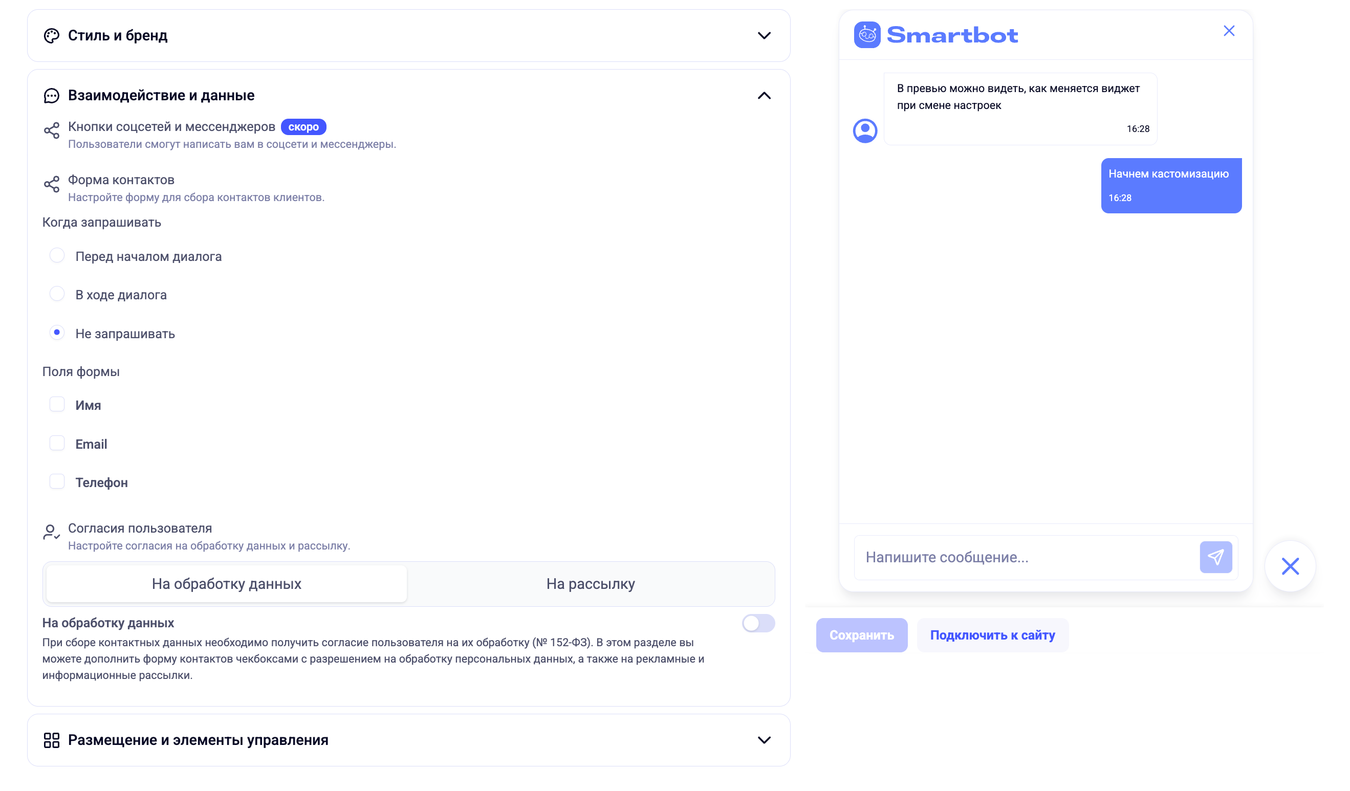Image resolution: width=1350 pixels, height=791 pixels.
Task: Click the palette icon beside Стиль и бренд
Action: tap(51, 36)
